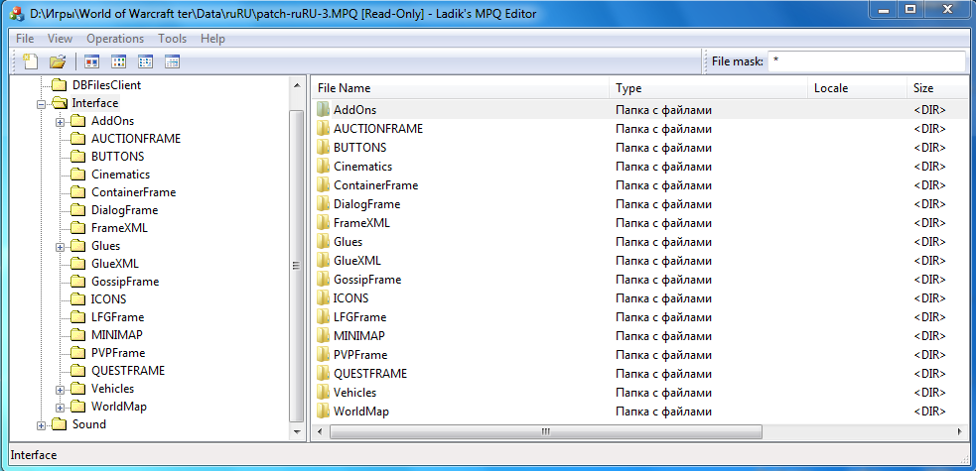976x471 pixels.
Task: Open the Help menu
Action: (x=212, y=39)
